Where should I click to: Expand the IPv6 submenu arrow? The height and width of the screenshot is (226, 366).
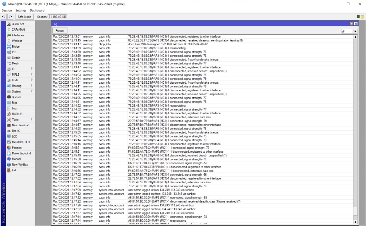pos(32,80)
